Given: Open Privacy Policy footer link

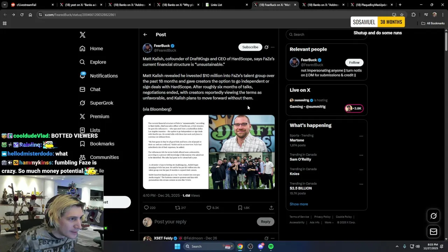Looking at the screenshot, I should click(x=322, y=217).
